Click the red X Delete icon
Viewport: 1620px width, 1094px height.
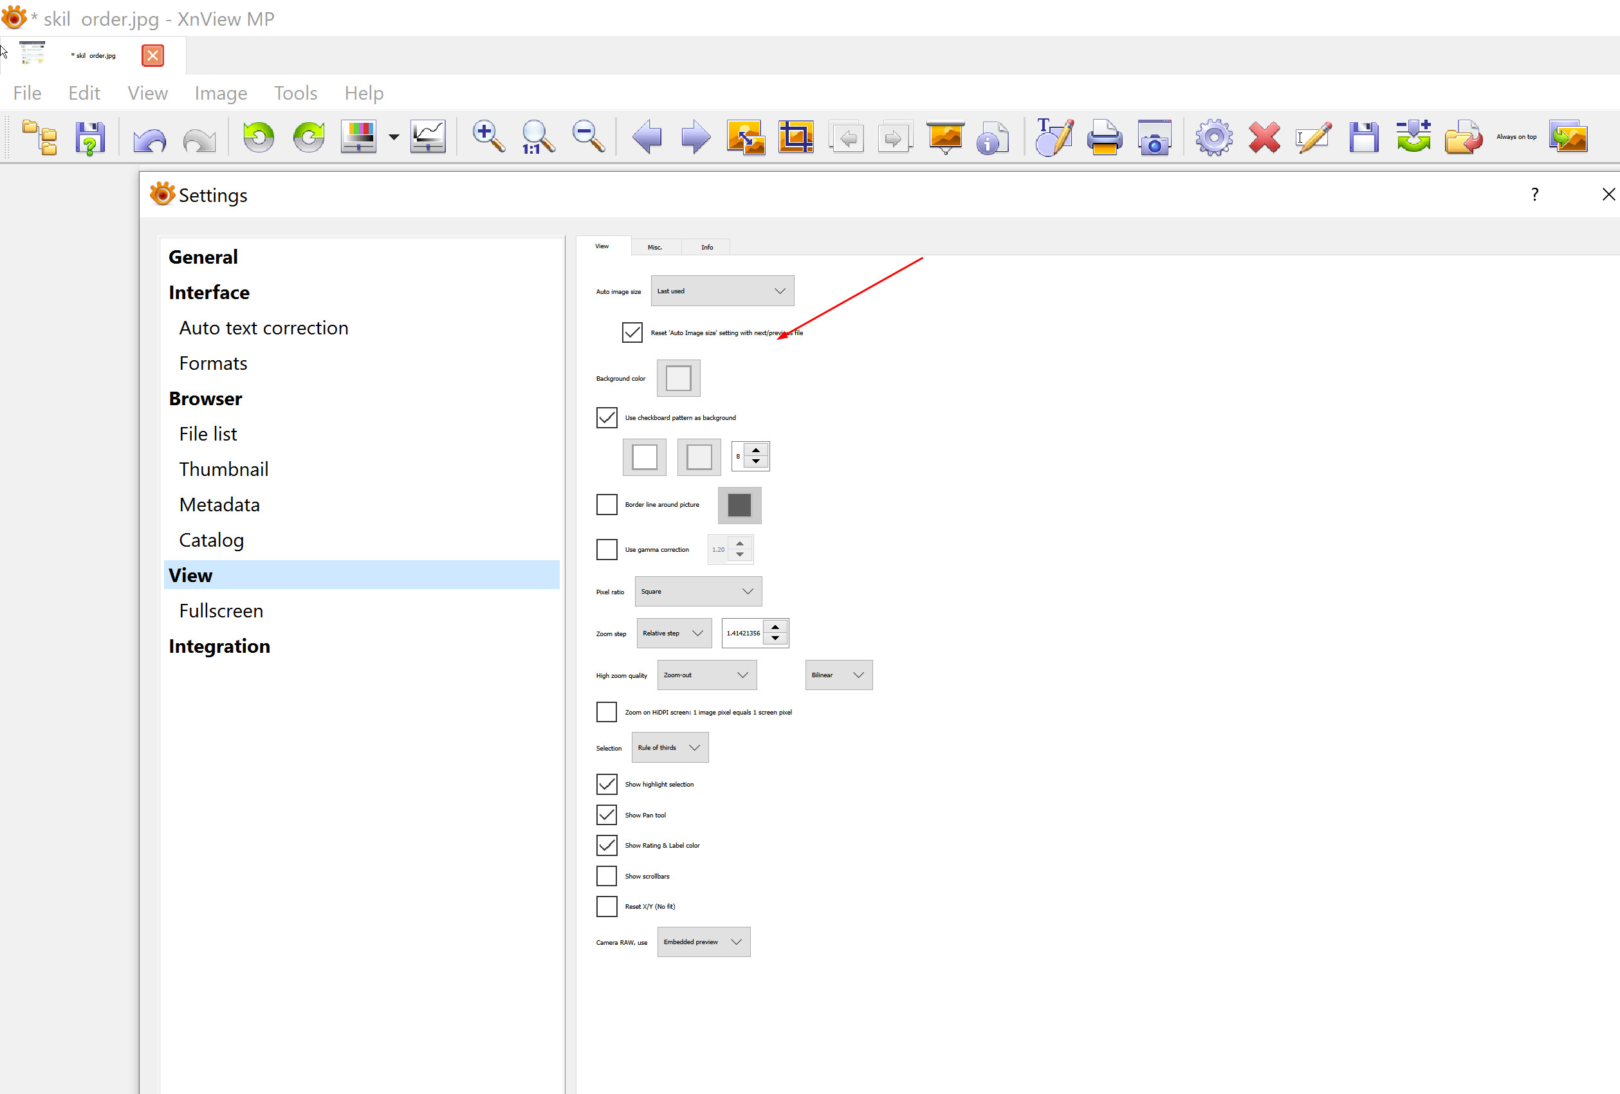(1264, 136)
